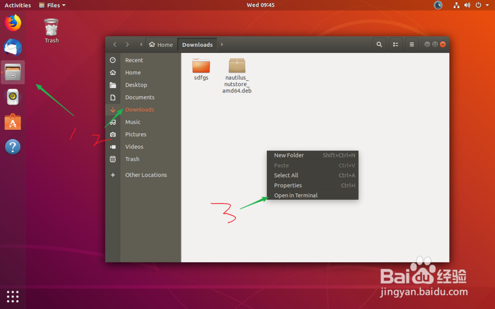
Task: Open Activities overview
Action: (x=18, y=5)
